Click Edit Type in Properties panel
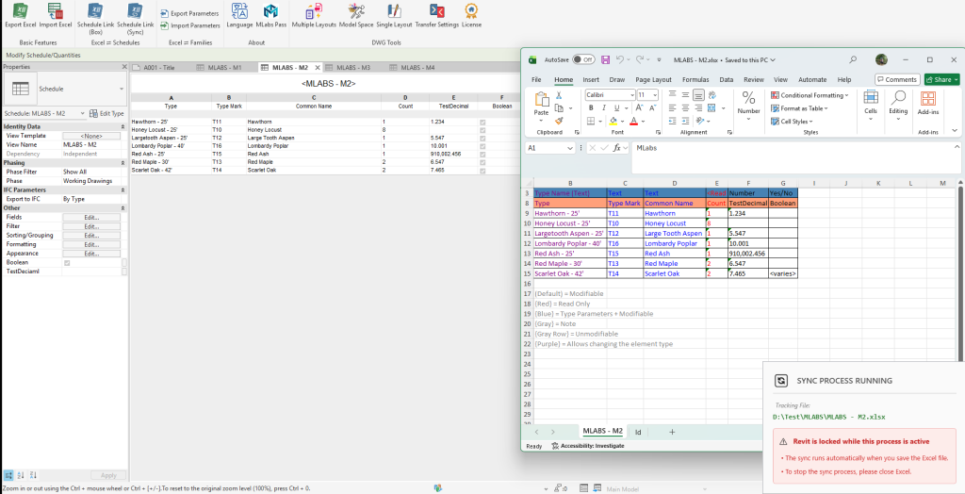The image size is (965, 494). 107,113
